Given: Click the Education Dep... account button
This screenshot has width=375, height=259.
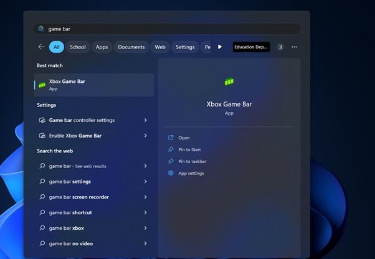Looking at the screenshot, I should pos(252,47).
